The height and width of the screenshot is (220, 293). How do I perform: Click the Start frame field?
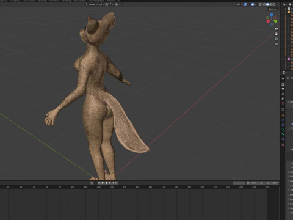(x=257, y=183)
